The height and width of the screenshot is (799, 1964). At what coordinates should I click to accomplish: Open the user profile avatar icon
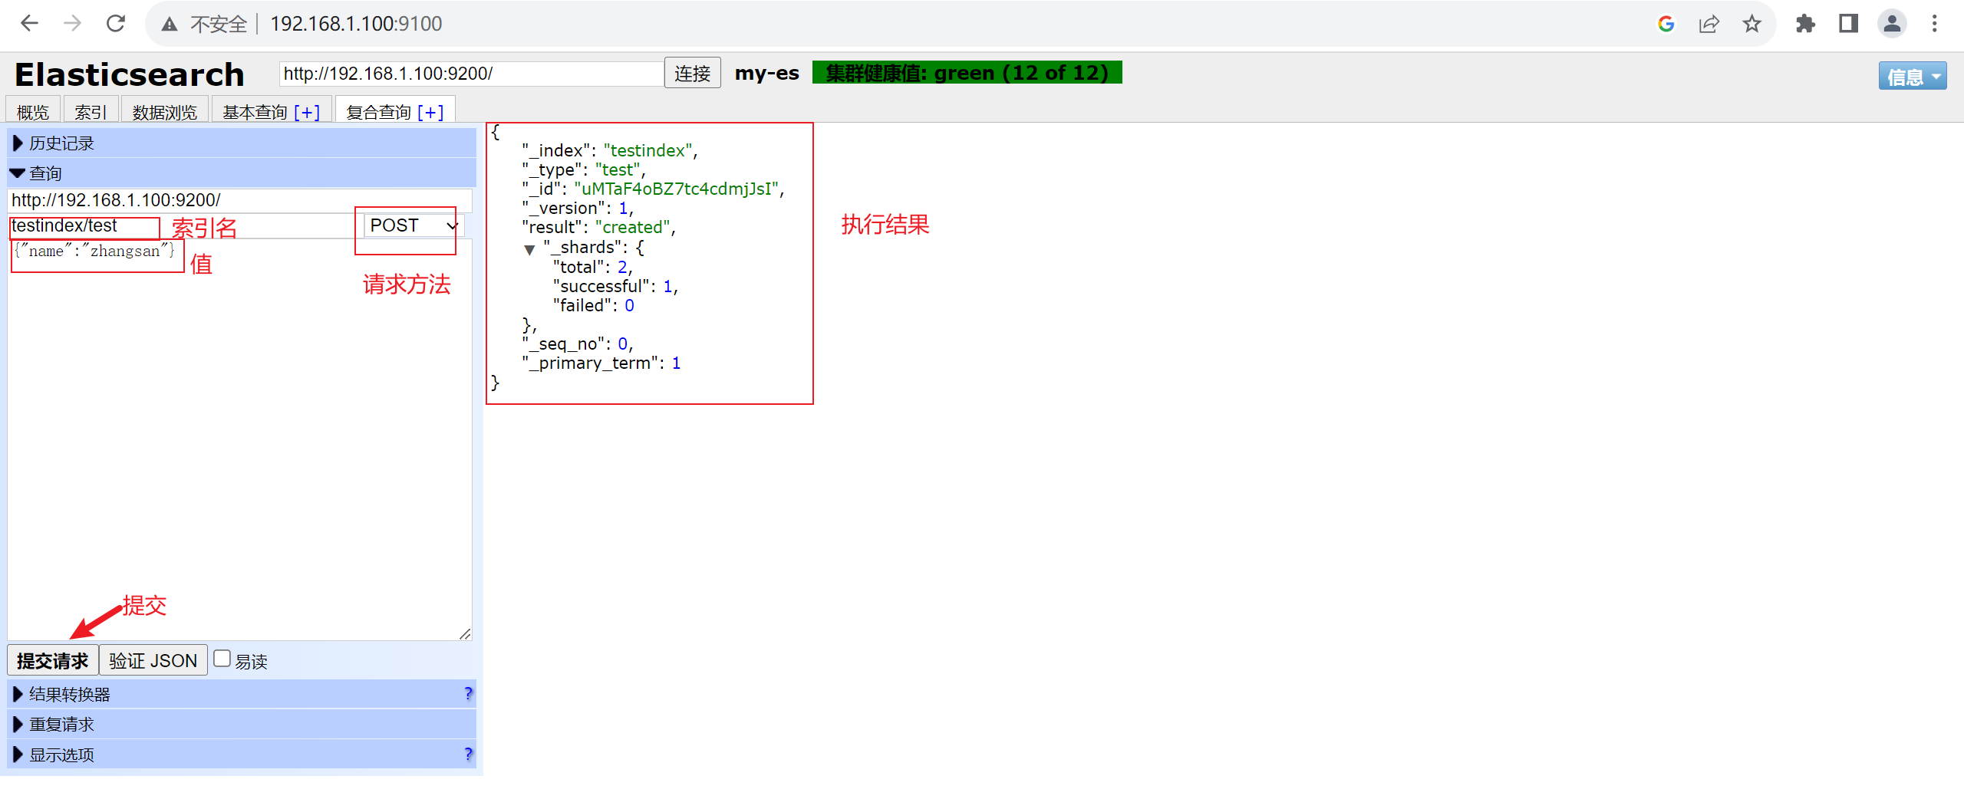[x=1892, y=24]
